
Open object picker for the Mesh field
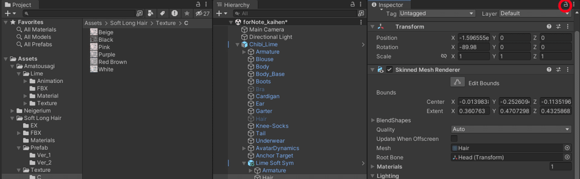coord(567,148)
